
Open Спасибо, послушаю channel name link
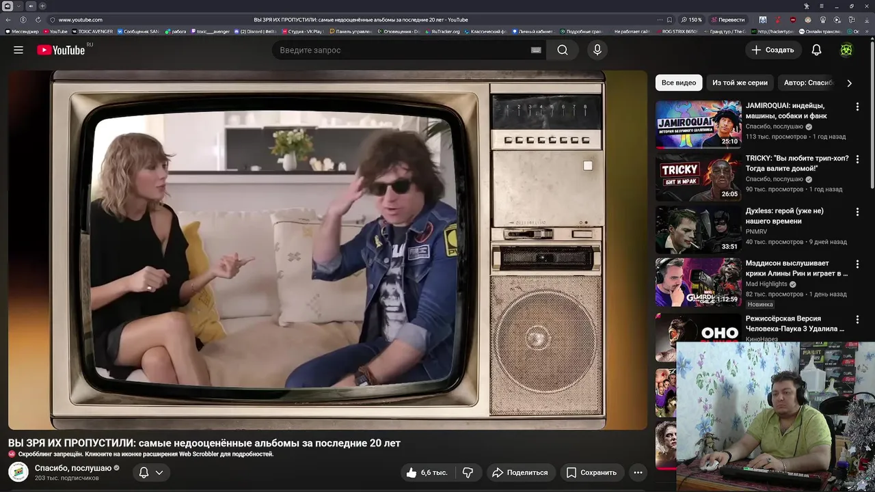pyautogui.click(x=73, y=468)
